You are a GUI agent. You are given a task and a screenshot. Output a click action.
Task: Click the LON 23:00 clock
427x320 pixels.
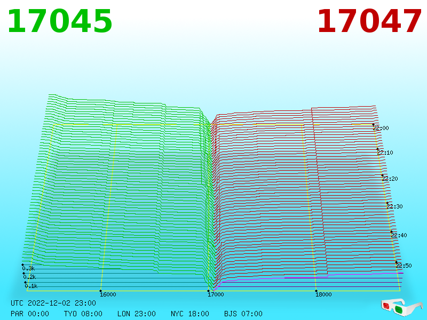point(137,314)
